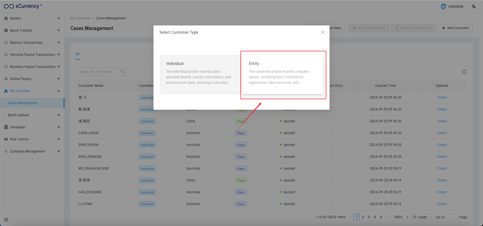Tick the checkbox in GAO,ZHIQIANG row
Viewport: 483px width, 226px height.
click(x=332, y=192)
